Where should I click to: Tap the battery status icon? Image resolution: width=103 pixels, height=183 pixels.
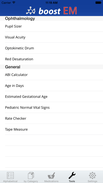coord(98,3)
